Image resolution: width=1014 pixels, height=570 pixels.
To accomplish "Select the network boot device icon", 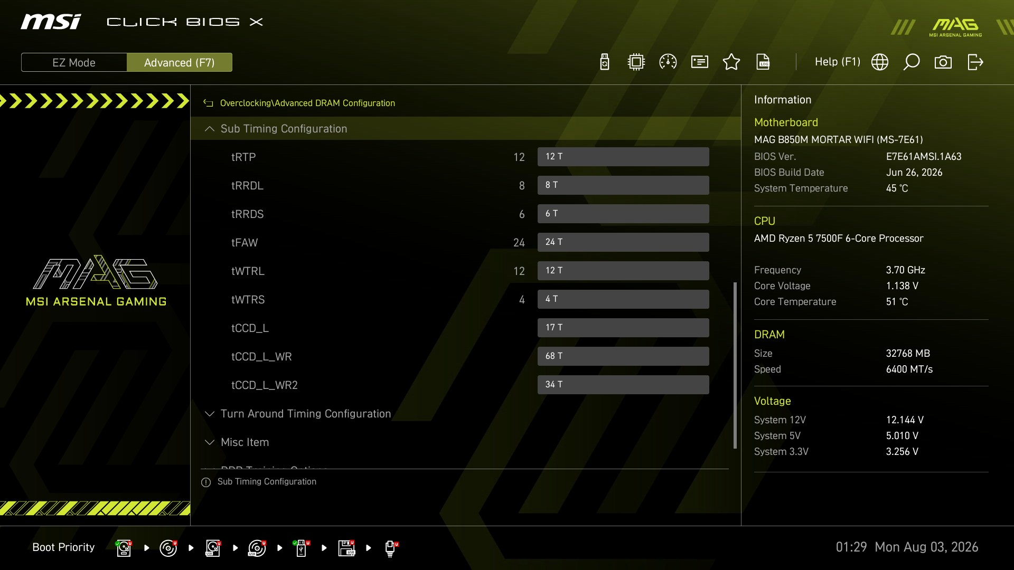I will pos(391,548).
